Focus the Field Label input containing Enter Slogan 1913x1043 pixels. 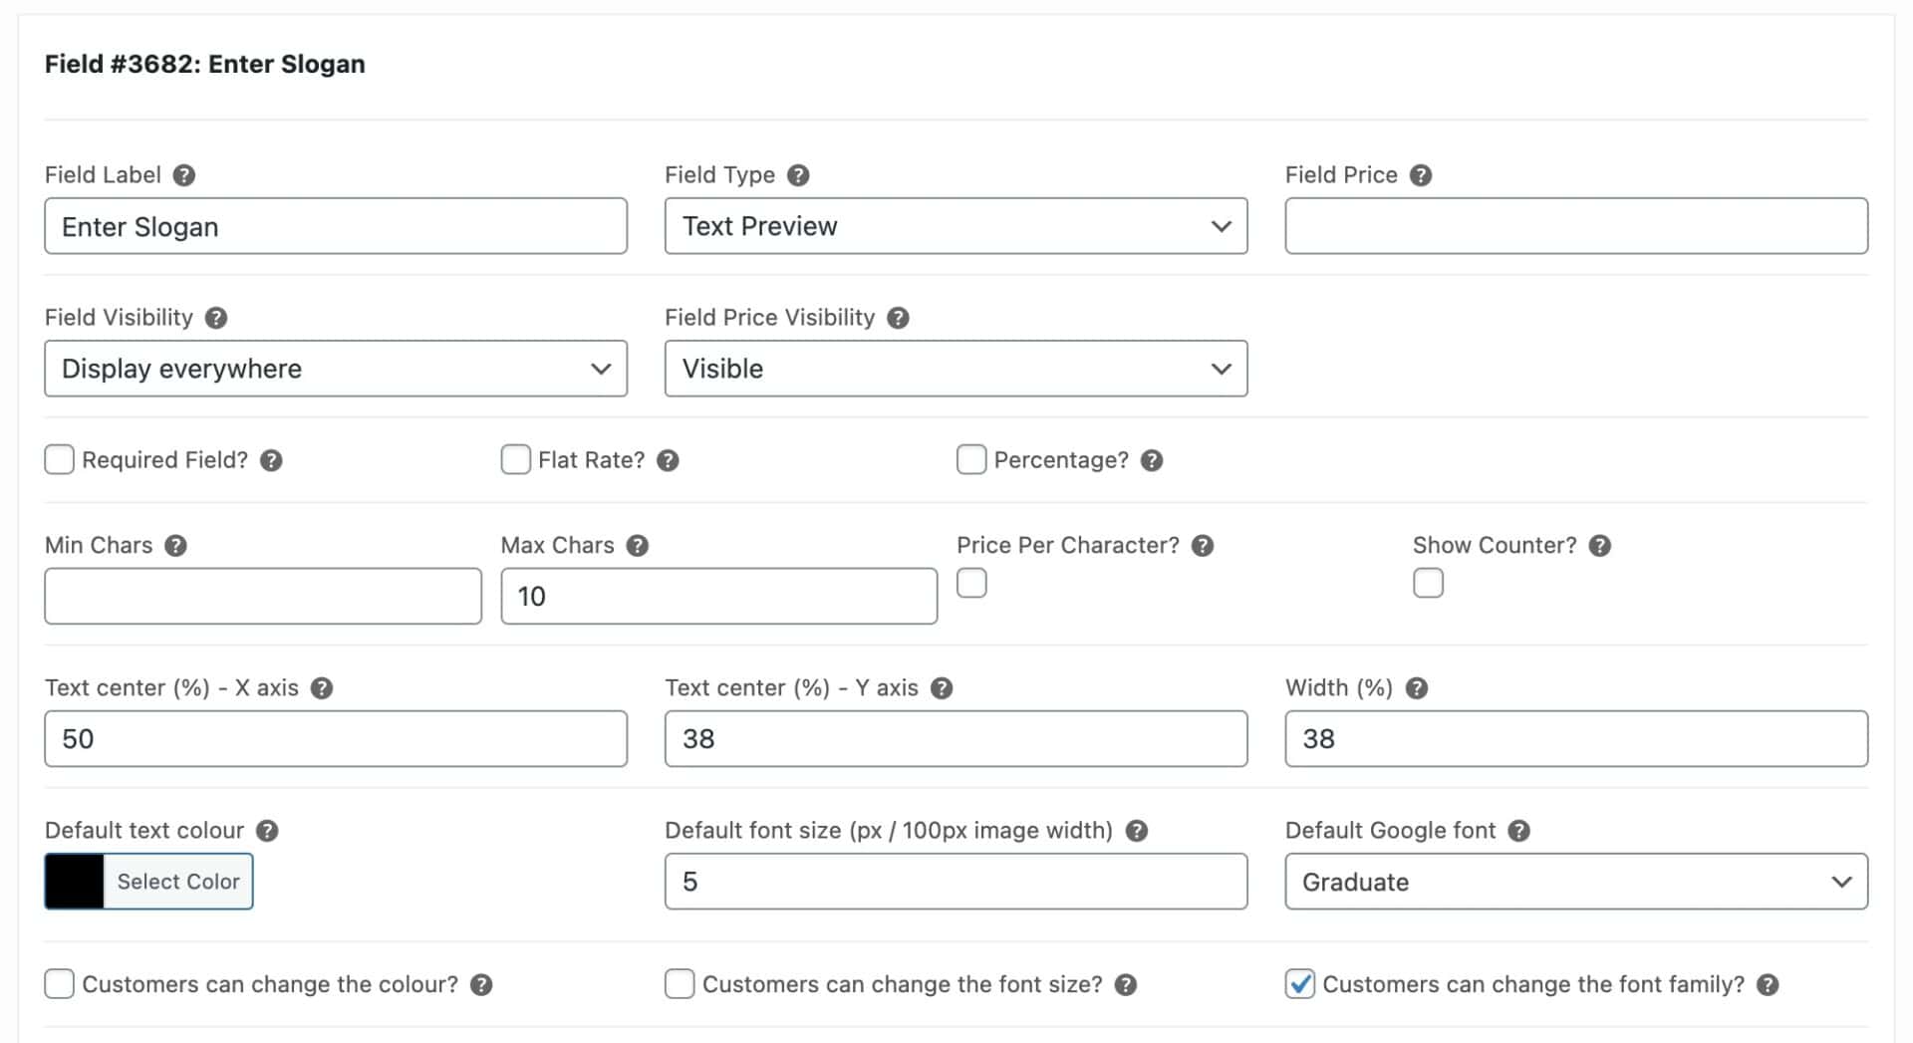[336, 226]
